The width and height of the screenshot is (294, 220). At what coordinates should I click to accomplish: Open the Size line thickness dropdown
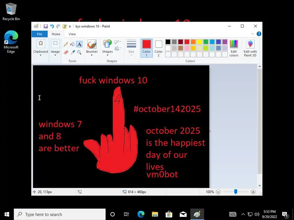[x=131, y=48]
